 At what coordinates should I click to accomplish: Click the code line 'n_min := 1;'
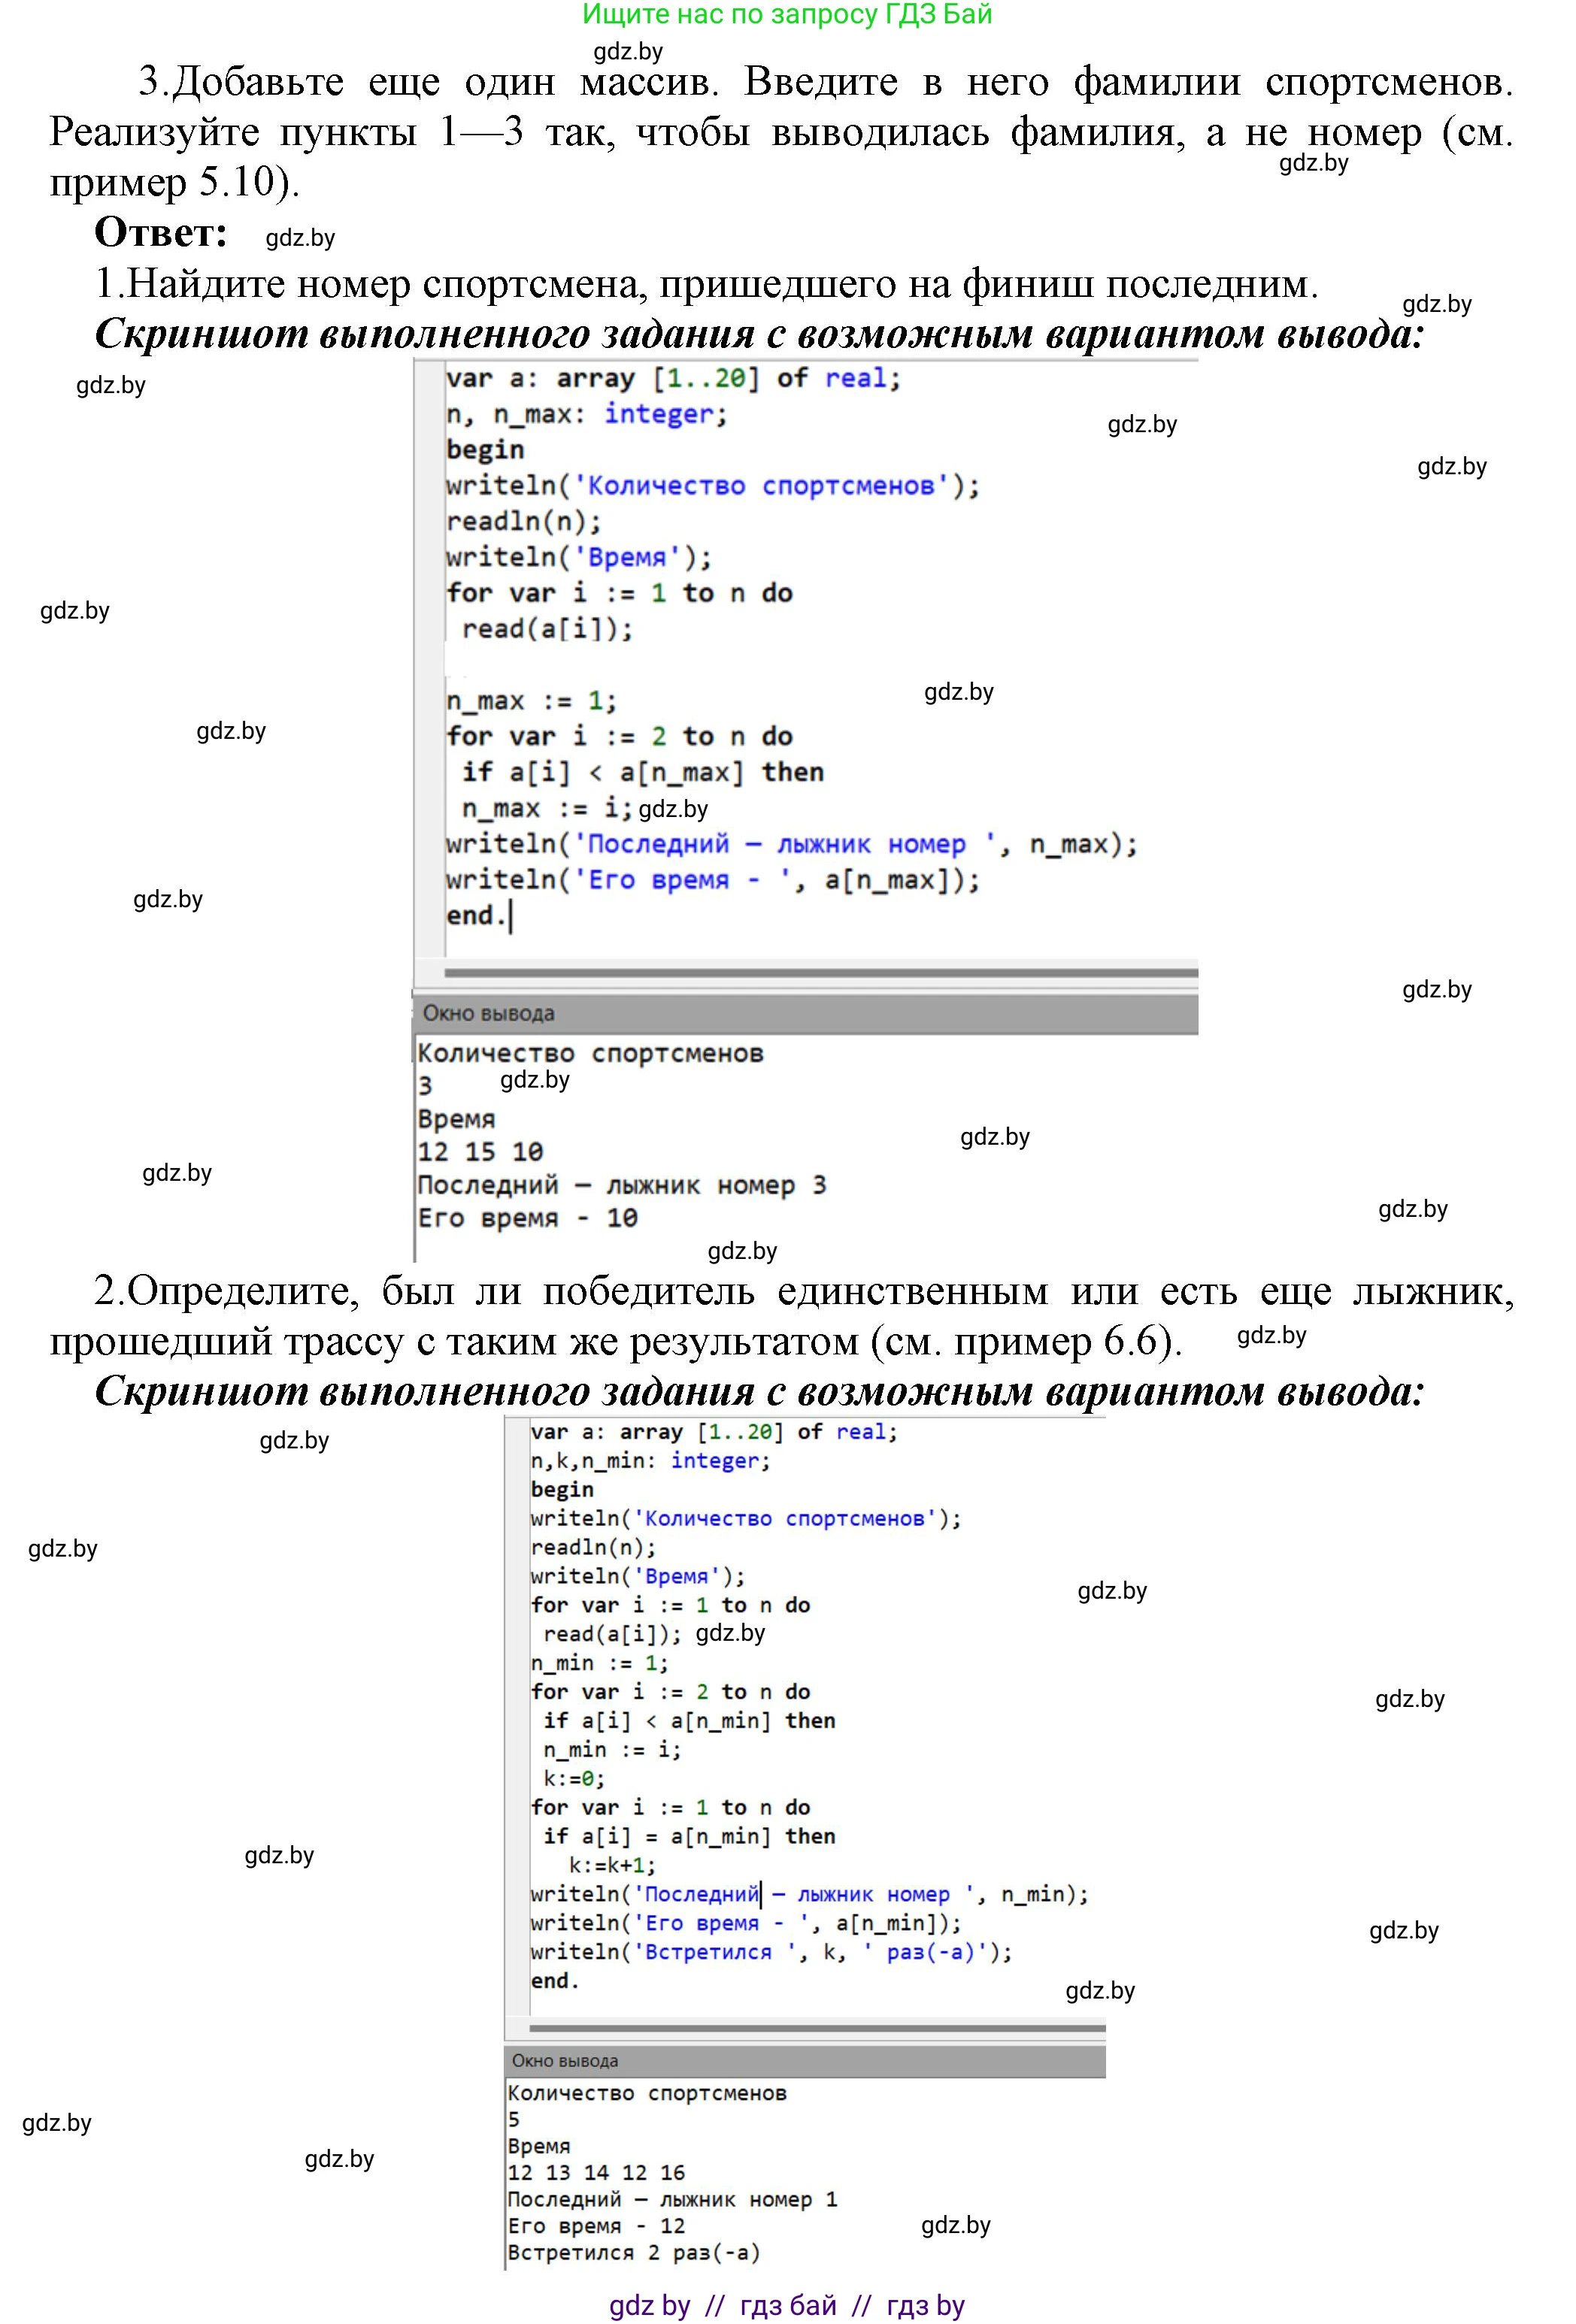point(599,1663)
